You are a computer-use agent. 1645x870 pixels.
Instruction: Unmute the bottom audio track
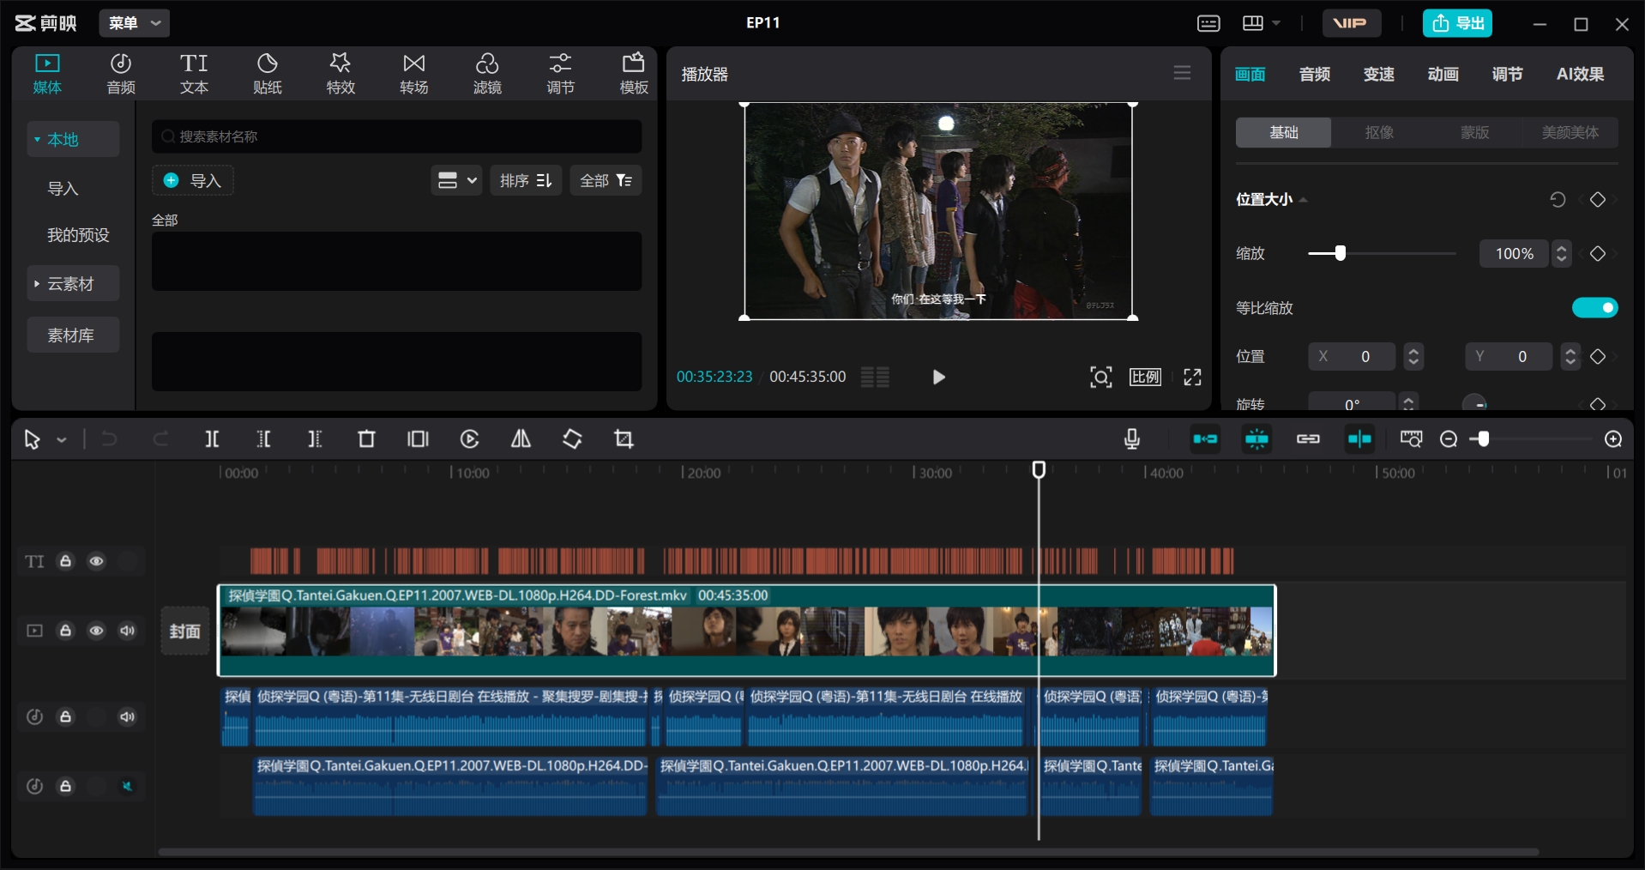tap(128, 787)
